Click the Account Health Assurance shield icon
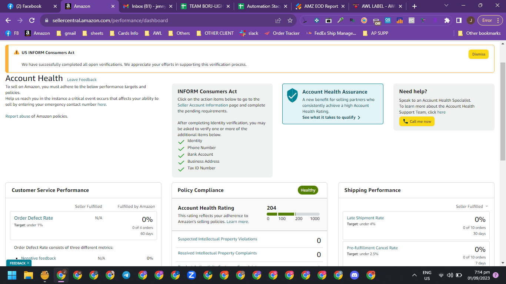 293,95
